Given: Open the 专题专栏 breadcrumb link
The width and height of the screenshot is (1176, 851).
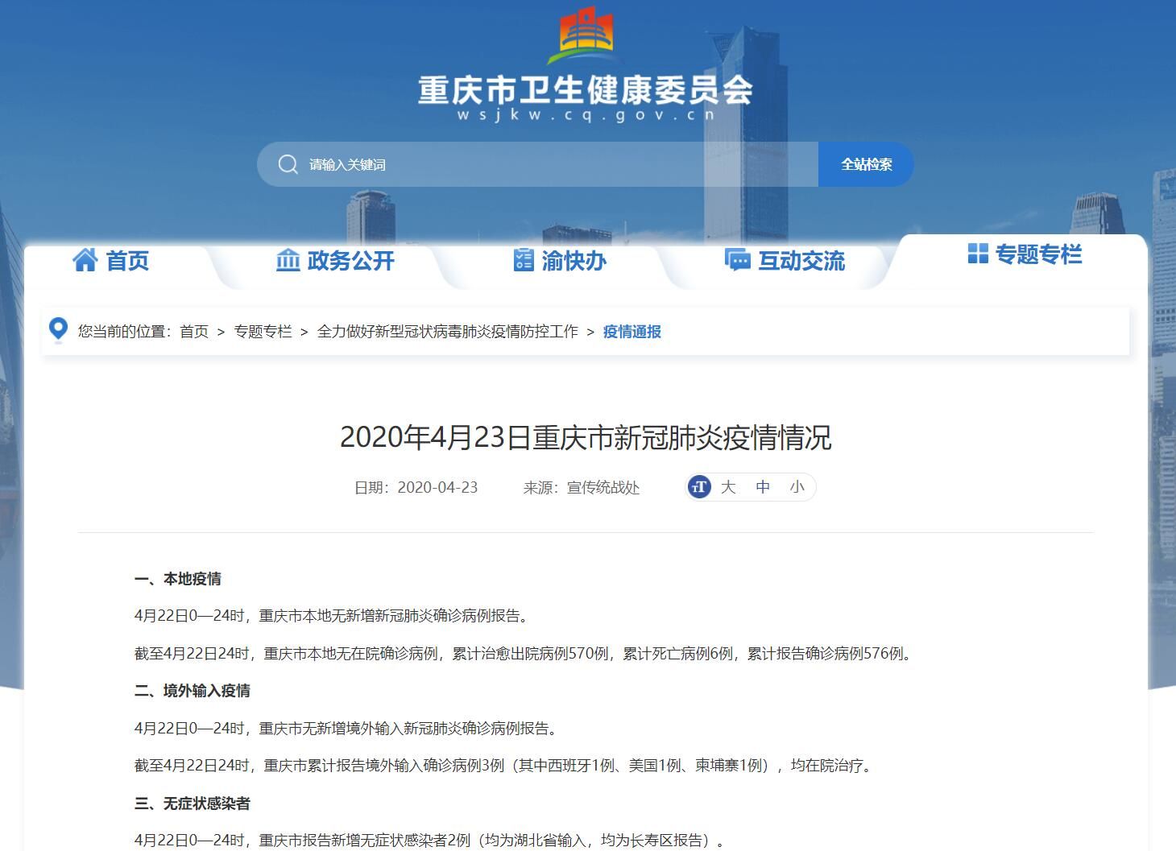Looking at the screenshot, I should tap(263, 332).
